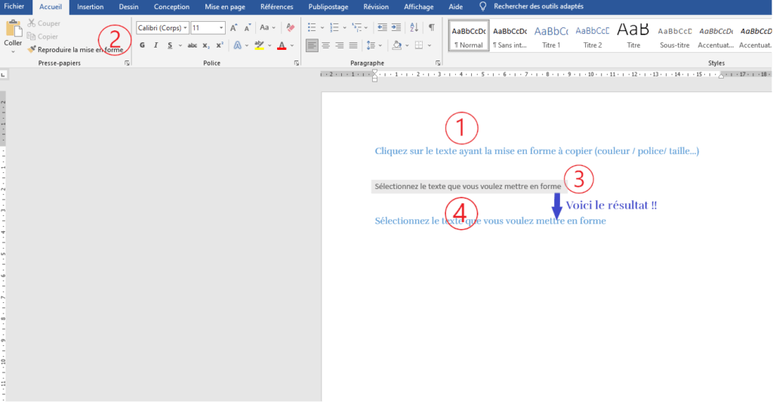Screen dimensions: 773x402
Task: Toggle underline formatting (S)
Action: [x=170, y=45]
